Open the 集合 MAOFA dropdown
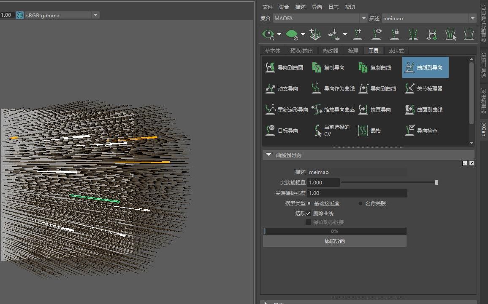Image resolution: width=488 pixels, height=304 pixels. click(x=363, y=18)
